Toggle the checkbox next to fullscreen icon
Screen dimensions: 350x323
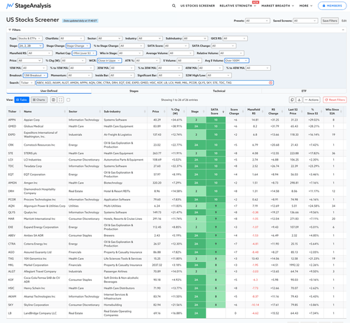(x=69, y=100)
